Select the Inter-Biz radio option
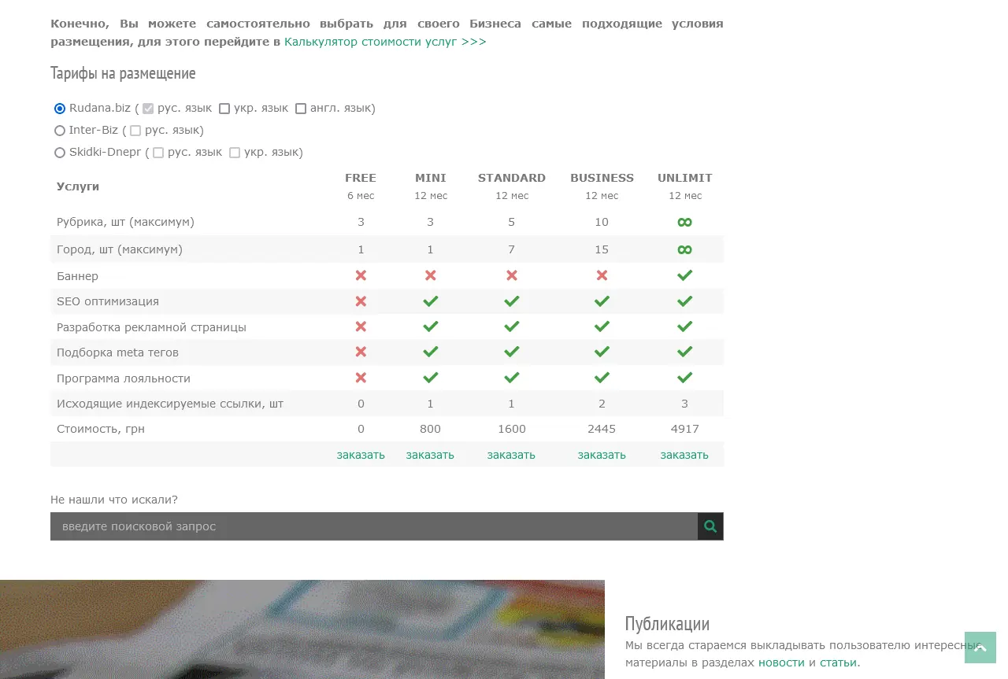Image resolution: width=1008 pixels, height=679 pixels. pos(60,131)
